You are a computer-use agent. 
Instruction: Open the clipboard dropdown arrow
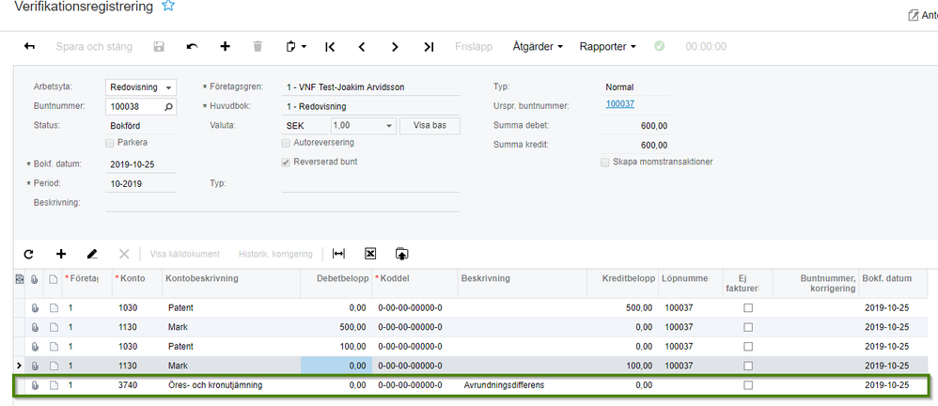tap(305, 46)
